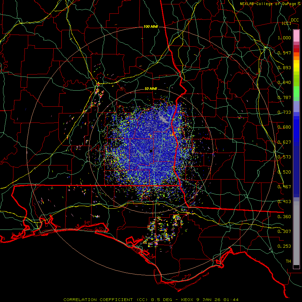The image size is (302, 302).
Task: Click the [CC] units label
Action: click(287, 23)
